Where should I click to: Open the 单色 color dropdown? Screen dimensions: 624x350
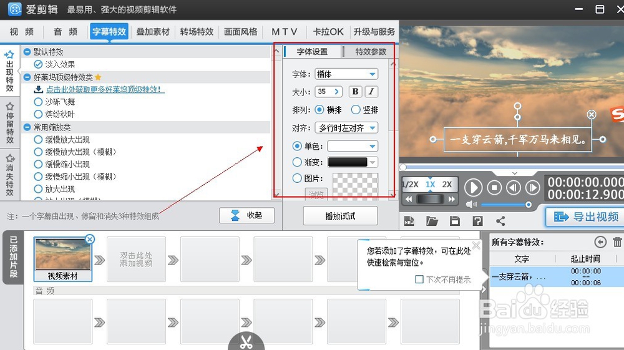(353, 146)
